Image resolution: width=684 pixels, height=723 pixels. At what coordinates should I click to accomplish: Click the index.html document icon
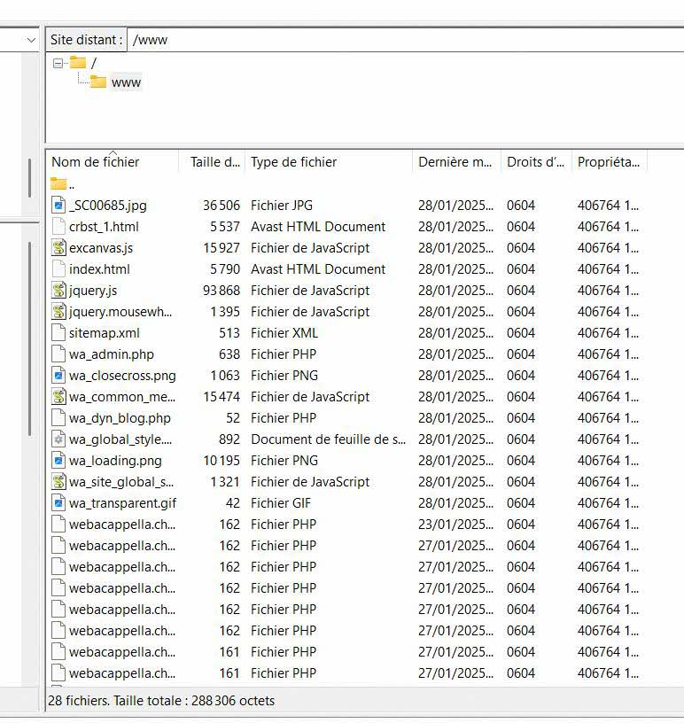pyautogui.click(x=58, y=269)
